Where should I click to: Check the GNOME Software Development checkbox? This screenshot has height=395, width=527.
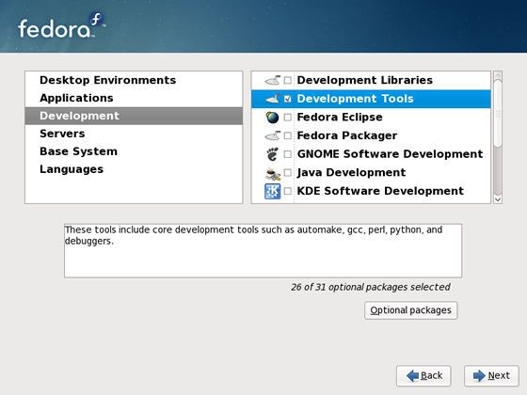point(288,154)
